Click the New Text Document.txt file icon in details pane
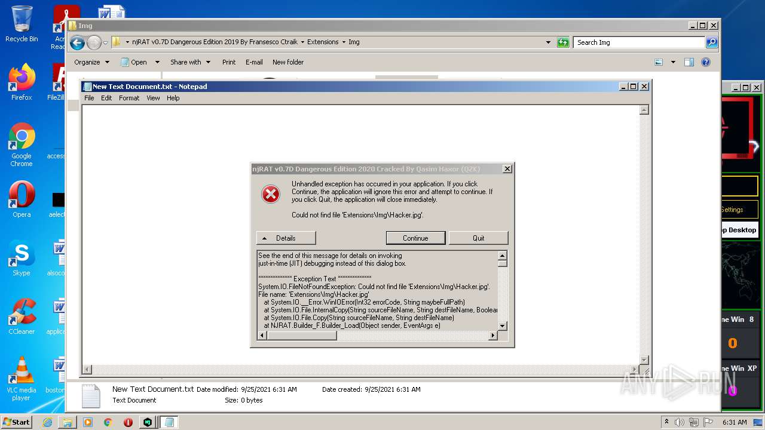Screen dimensions: 765x430 [x=90, y=395]
